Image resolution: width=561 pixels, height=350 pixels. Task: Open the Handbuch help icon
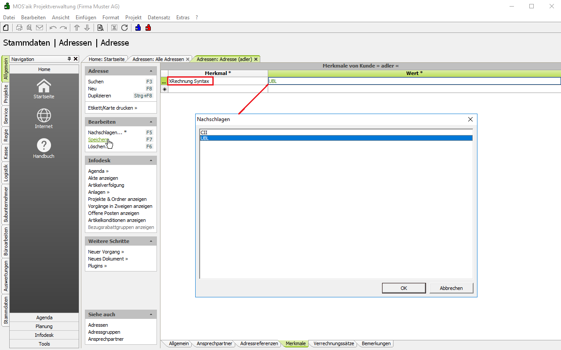click(x=44, y=149)
